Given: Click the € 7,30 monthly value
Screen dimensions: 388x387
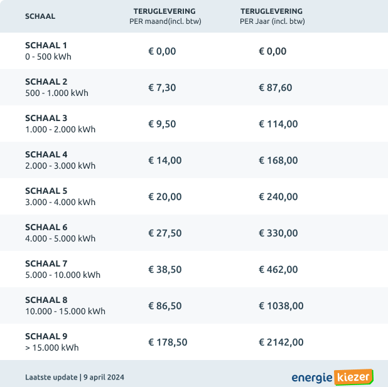Looking at the screenshot, I should (162, 88).
